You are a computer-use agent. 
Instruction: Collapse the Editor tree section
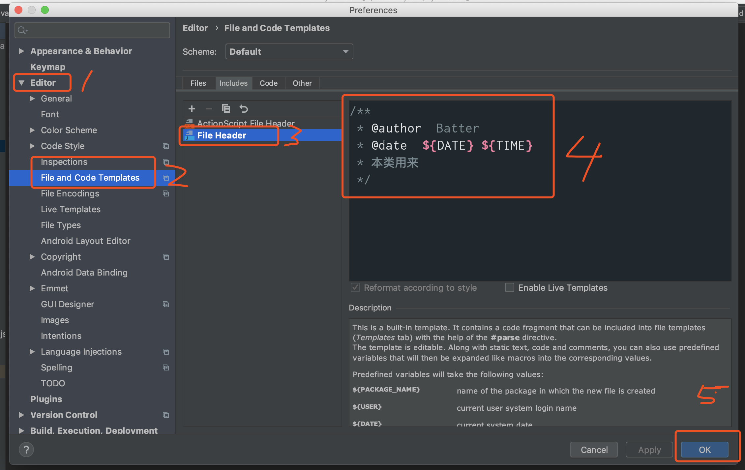click(x=21, y=83)
